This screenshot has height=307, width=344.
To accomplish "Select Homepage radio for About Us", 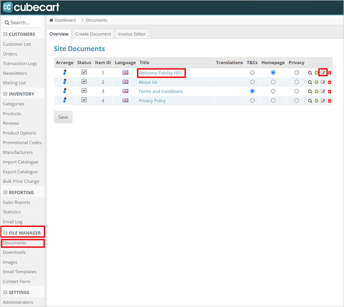I will (x=273, y=82).
